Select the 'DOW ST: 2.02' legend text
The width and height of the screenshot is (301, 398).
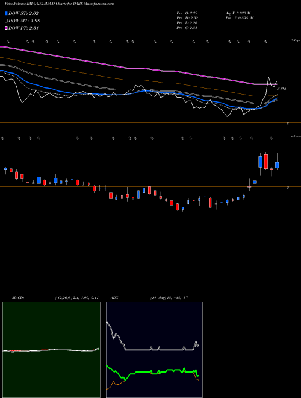[x=23, y=13]
